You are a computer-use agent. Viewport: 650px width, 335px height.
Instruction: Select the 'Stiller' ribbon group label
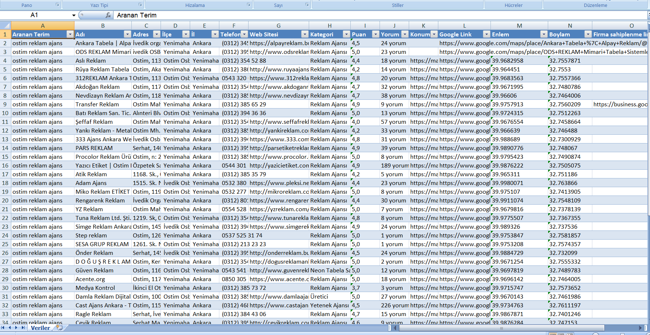click(398, 5)
